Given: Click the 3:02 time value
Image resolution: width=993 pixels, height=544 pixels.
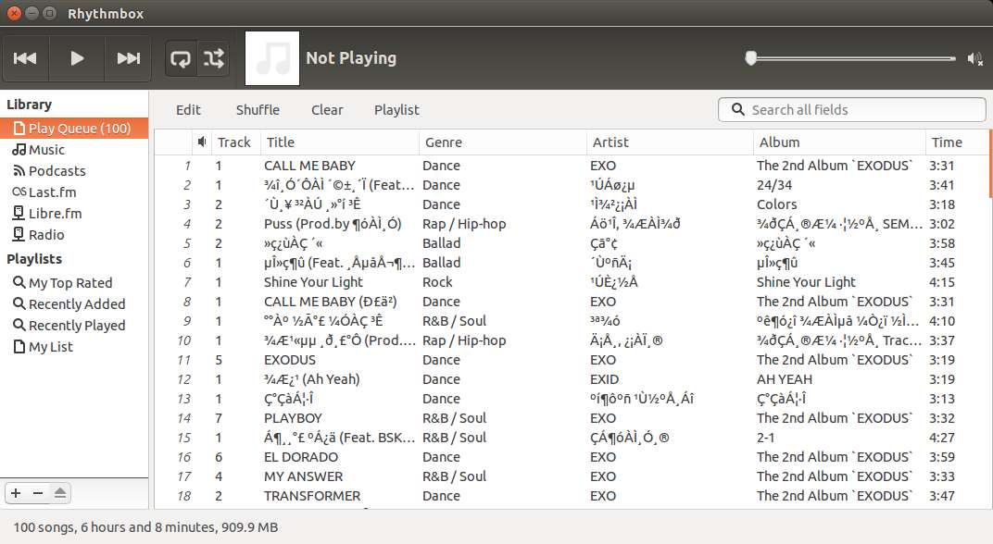Looking at the screenshot, I should click(942, 224).
